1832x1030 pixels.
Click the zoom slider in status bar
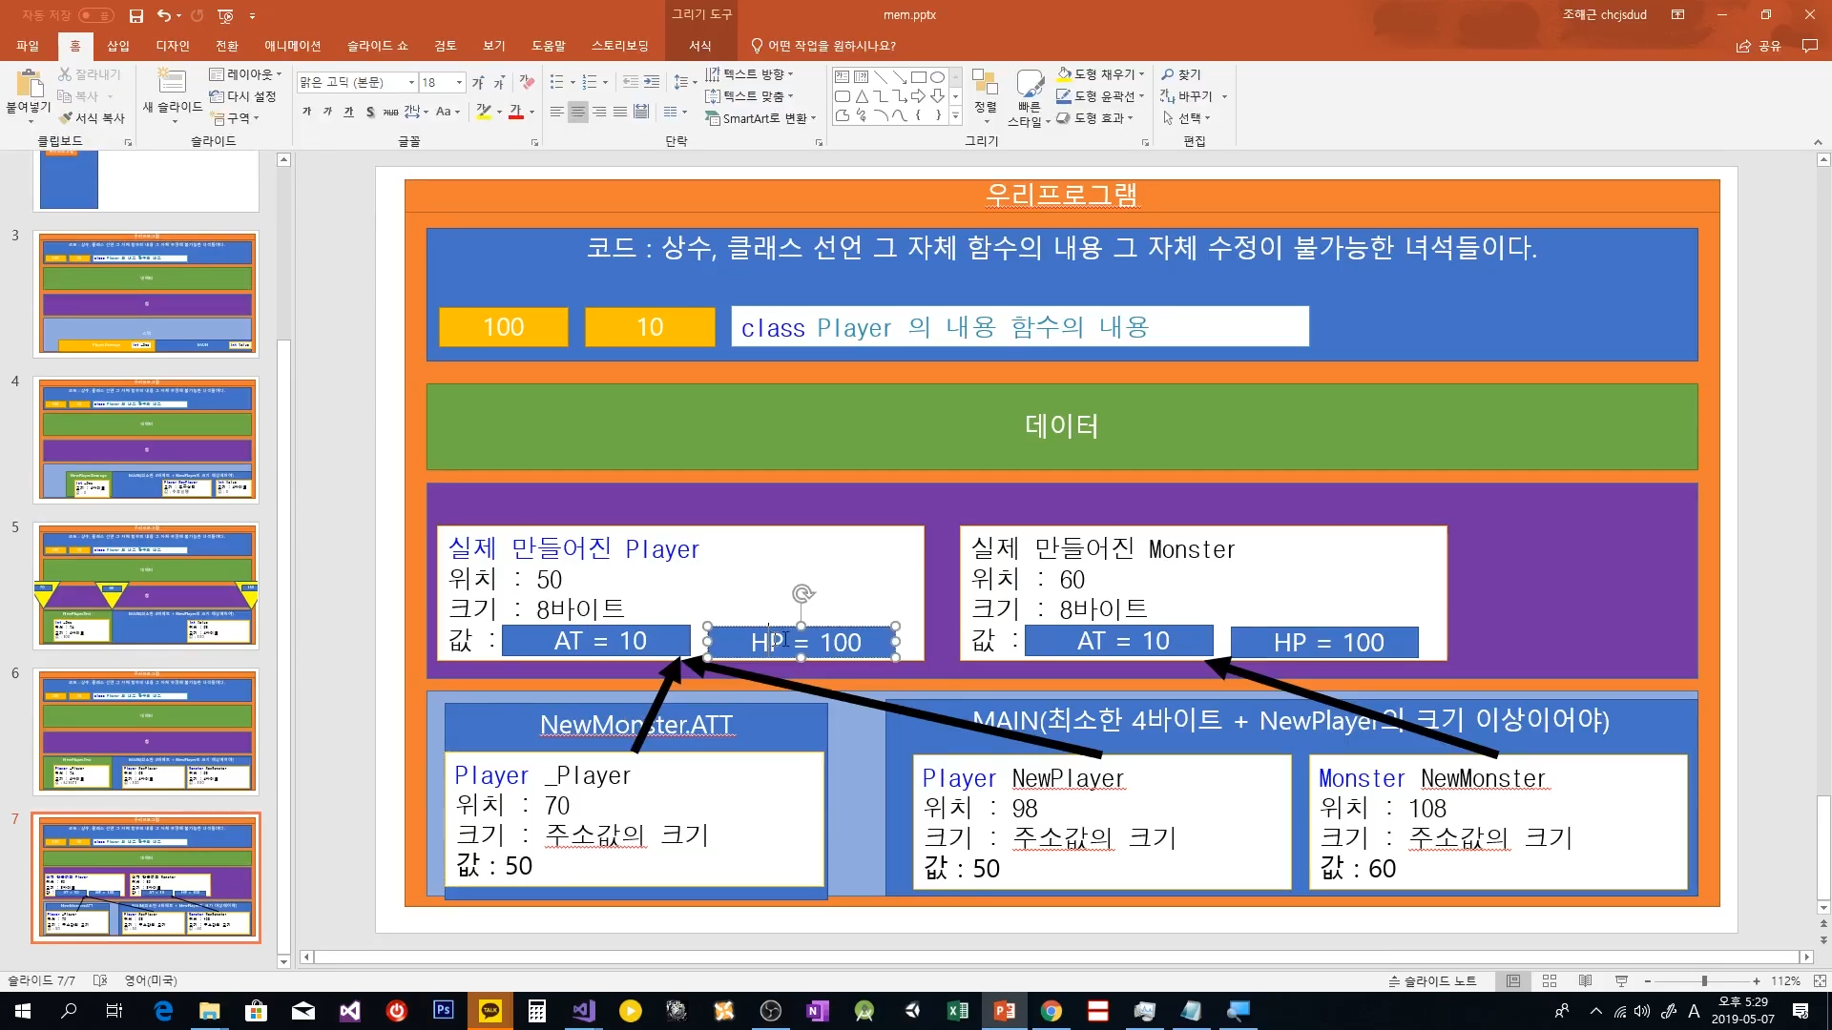(1704, 981)
